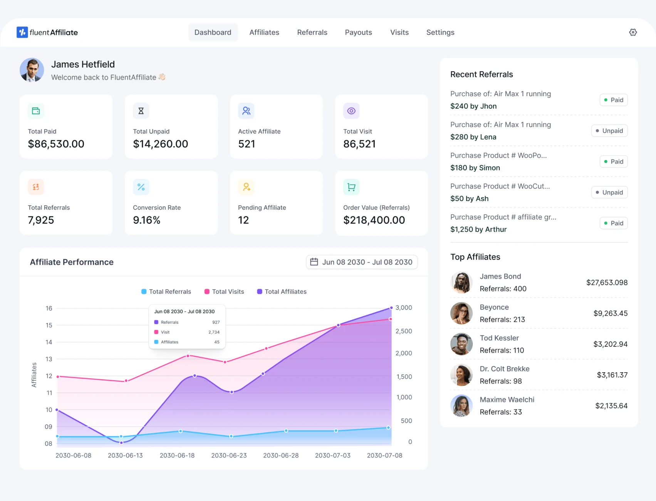Viewport: 656px width, 501px height.
Task: Click the Paid badge for $1,250 by Arthur
Action: pos(614,223)
